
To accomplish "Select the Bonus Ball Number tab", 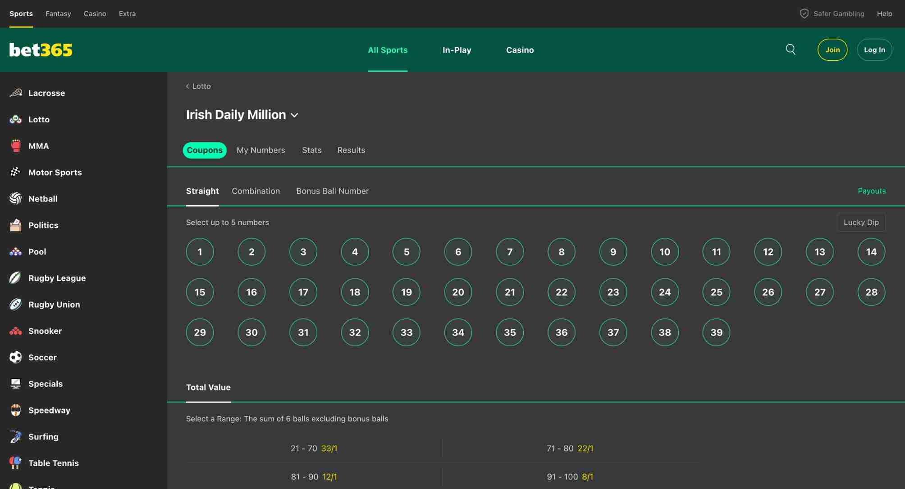I will (332, 191).
